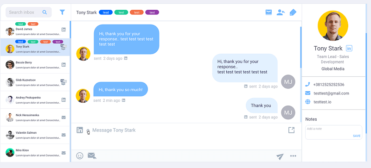Open the inbox filter funnel icon

point(62,12)
